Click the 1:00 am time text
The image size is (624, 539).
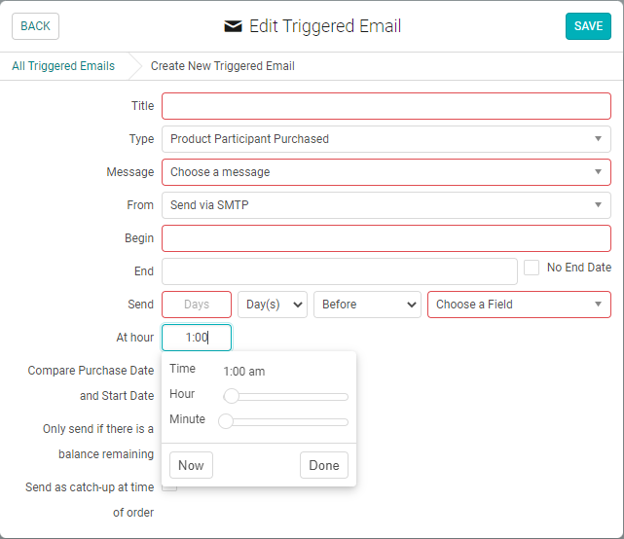[x=244, y=372]
